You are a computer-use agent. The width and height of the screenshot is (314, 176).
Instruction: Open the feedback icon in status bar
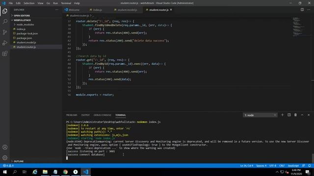(304, 166)
